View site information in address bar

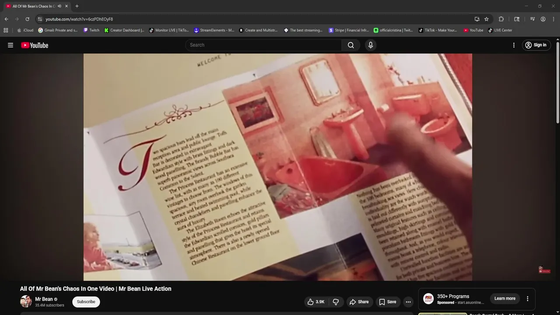point(40,19)
